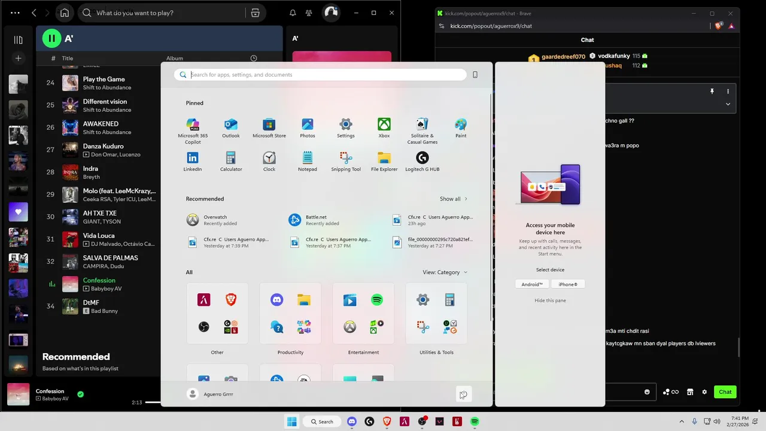
Task: Open Liked Songs heart in Spotify sidebar
Action: (x=18, y=212)
